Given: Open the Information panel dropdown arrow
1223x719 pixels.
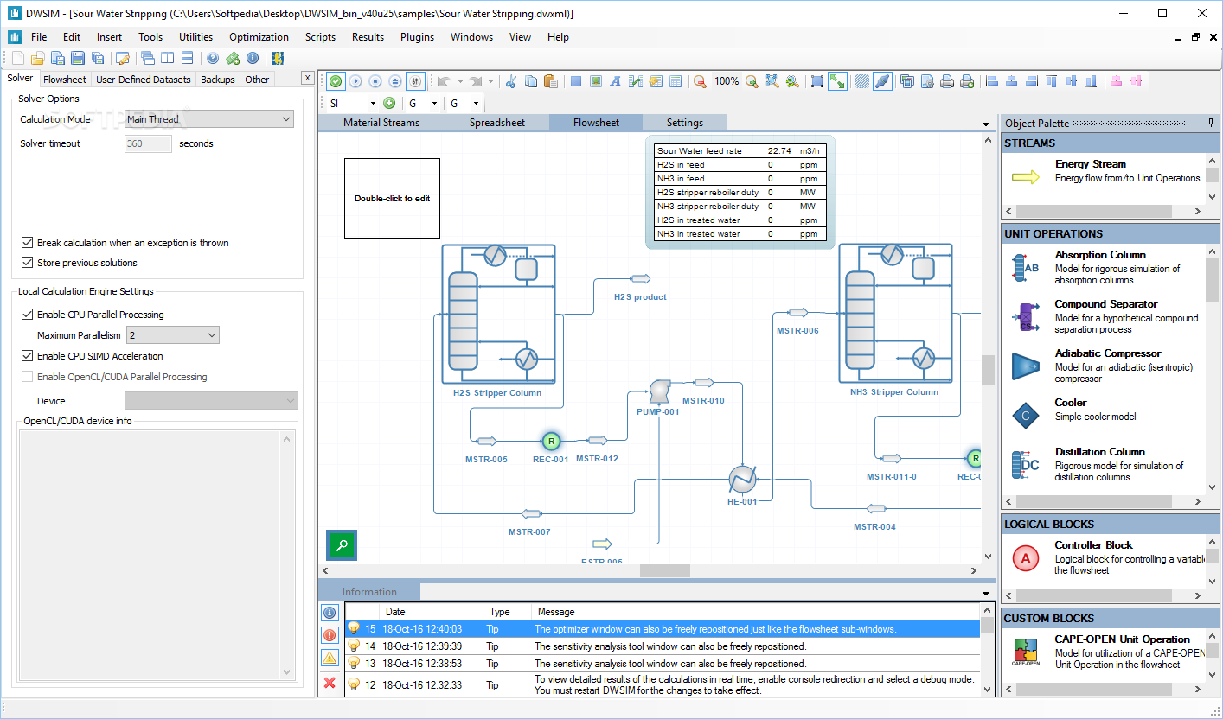Looking at the screenshot, I should click(x=986, y=593).
